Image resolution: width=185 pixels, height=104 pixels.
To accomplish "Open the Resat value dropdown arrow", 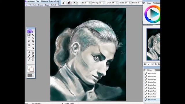I will tap(129, 3).
